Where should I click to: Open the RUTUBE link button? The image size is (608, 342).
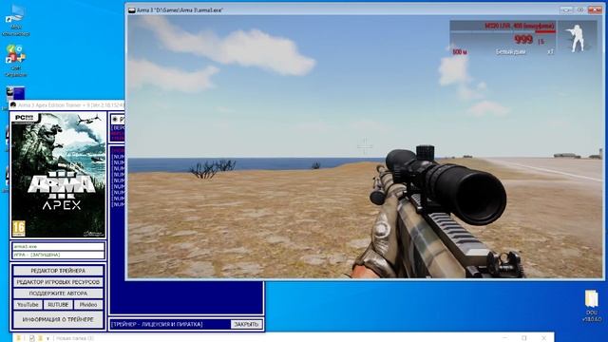58,305
